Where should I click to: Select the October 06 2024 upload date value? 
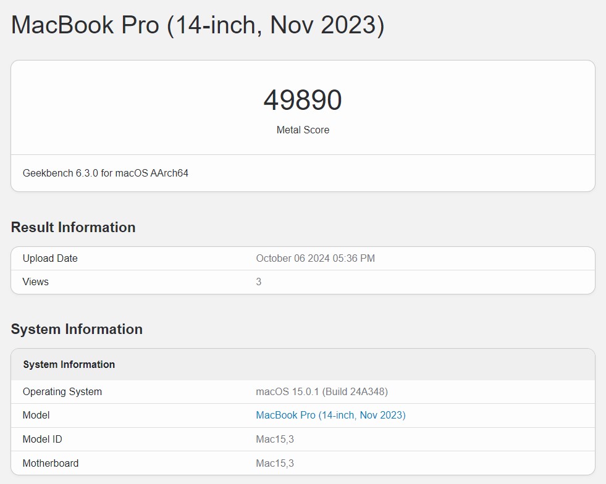(316, 259)
